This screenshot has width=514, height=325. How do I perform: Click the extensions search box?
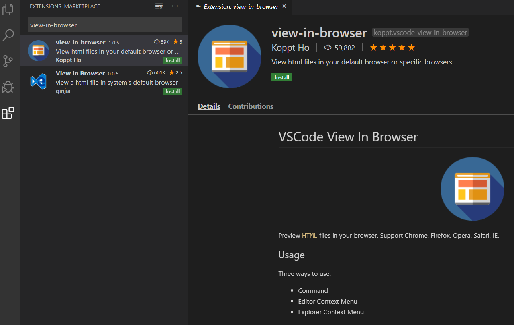click(x=105, y=25)
